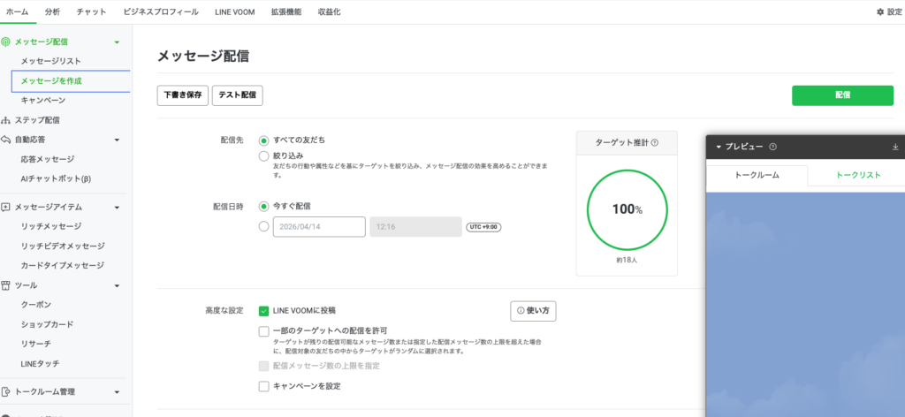Click 下書き保存 button

pos(182,95)
